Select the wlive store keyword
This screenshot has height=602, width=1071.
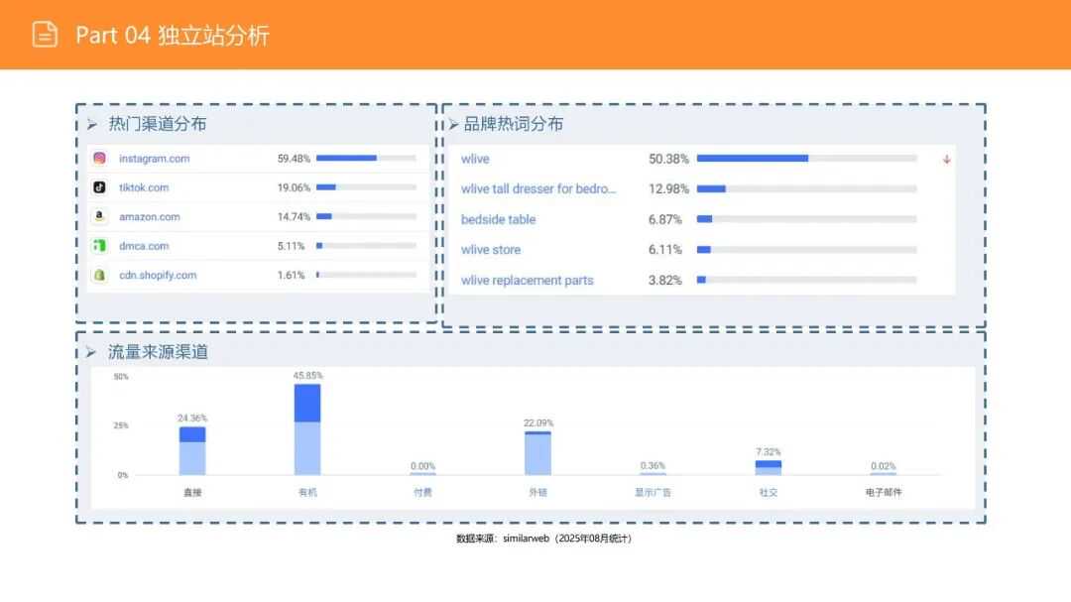pos(491,250)
